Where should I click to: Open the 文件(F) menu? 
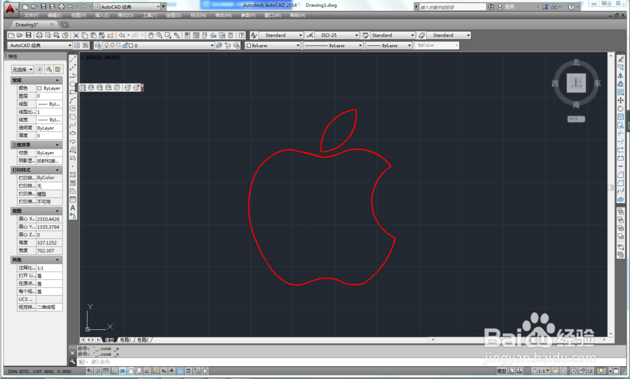tap(31, 15)
